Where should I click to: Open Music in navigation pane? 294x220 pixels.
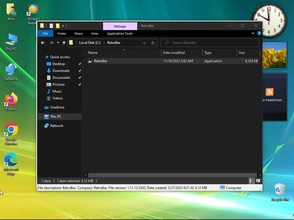coord(54,91)
